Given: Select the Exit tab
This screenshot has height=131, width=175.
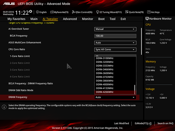Looking at the screenshot, I should point(123,19).
